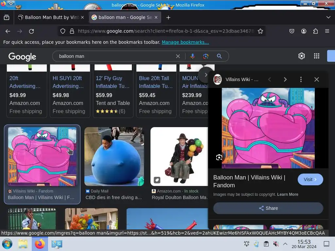
Task: Open Balloon Man Villains Wiki Fandom title
Action: click(x=249, y=181)
